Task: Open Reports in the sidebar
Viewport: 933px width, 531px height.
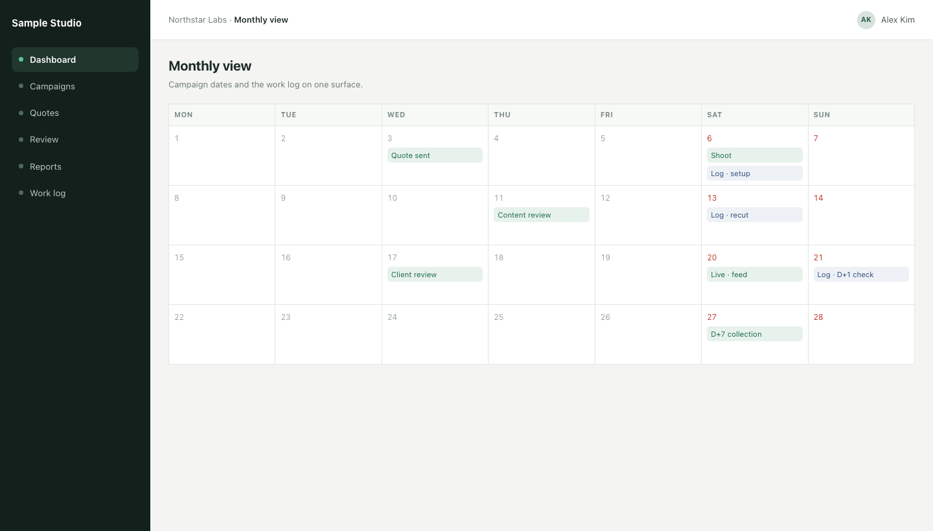Action: [x=75, y=166]
